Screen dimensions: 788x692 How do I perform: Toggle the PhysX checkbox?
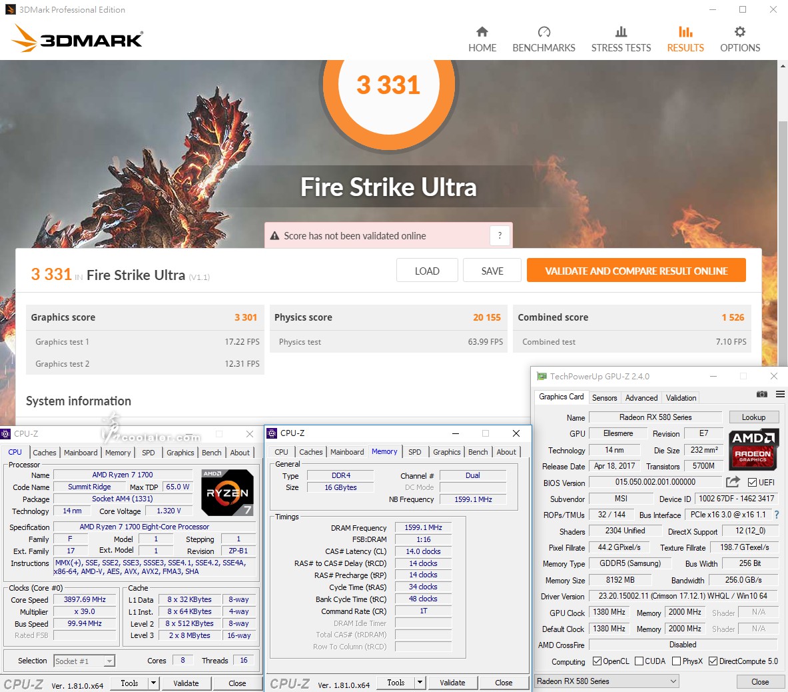676,661
